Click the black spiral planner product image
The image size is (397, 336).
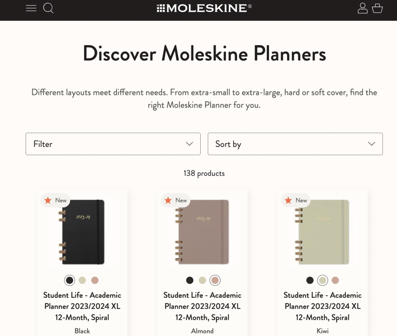point(82,232)
